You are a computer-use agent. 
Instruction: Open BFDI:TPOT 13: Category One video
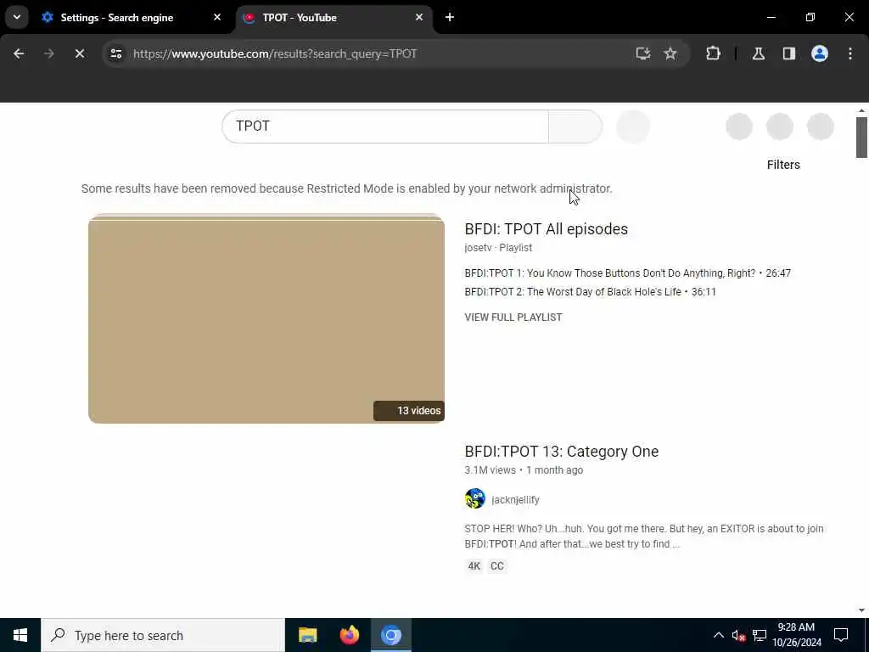[x=562, y=452]
